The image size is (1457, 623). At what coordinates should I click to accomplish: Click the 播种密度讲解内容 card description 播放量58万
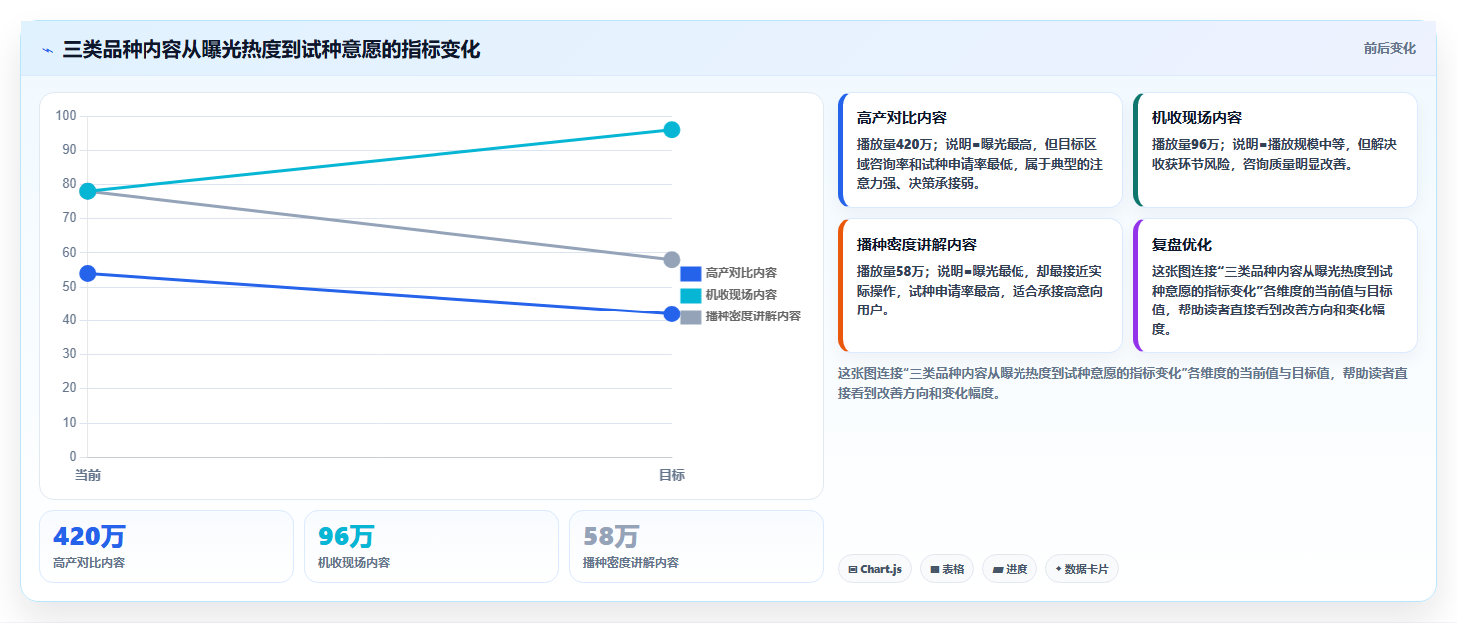click(890, 271)
